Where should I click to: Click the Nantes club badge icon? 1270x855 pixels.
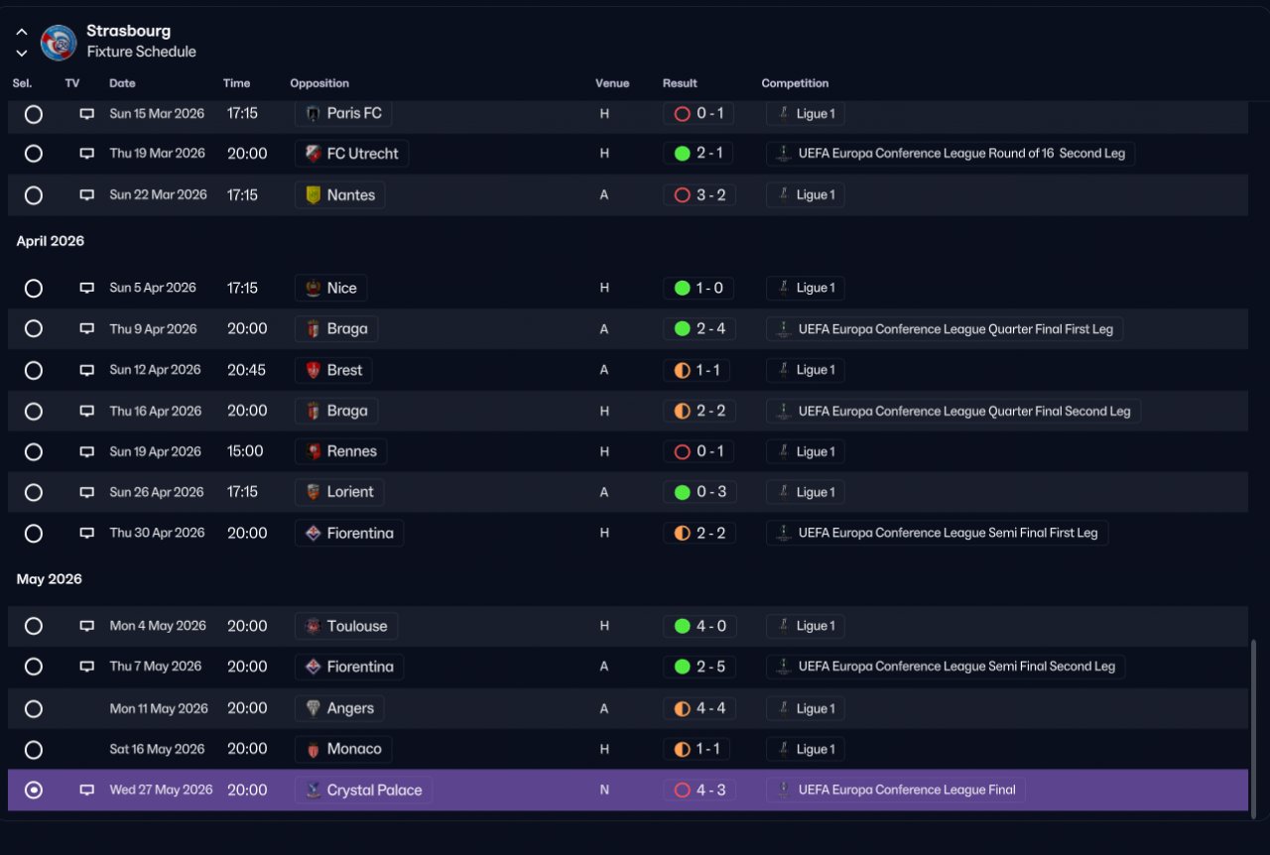click(313, 195)
